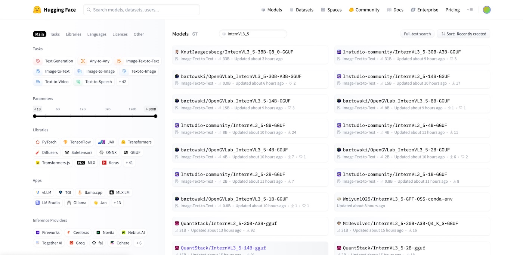The image size is (523, 255).
Task: Open the Sort: Recently created dropdown
Action: tap(464, 34)
